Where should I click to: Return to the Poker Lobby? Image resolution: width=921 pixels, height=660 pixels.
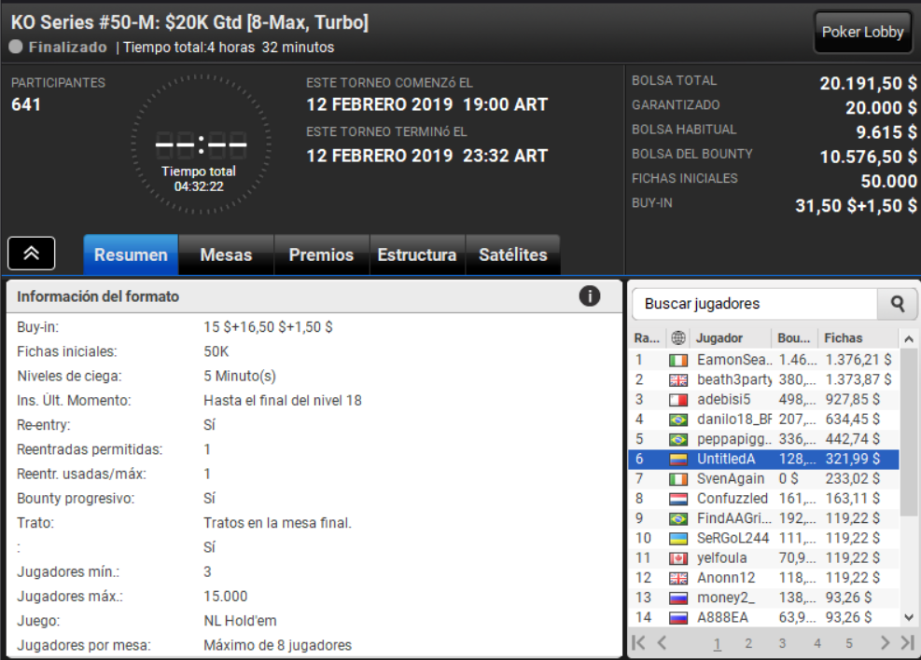pyautogui.click(x=862, y=32)
